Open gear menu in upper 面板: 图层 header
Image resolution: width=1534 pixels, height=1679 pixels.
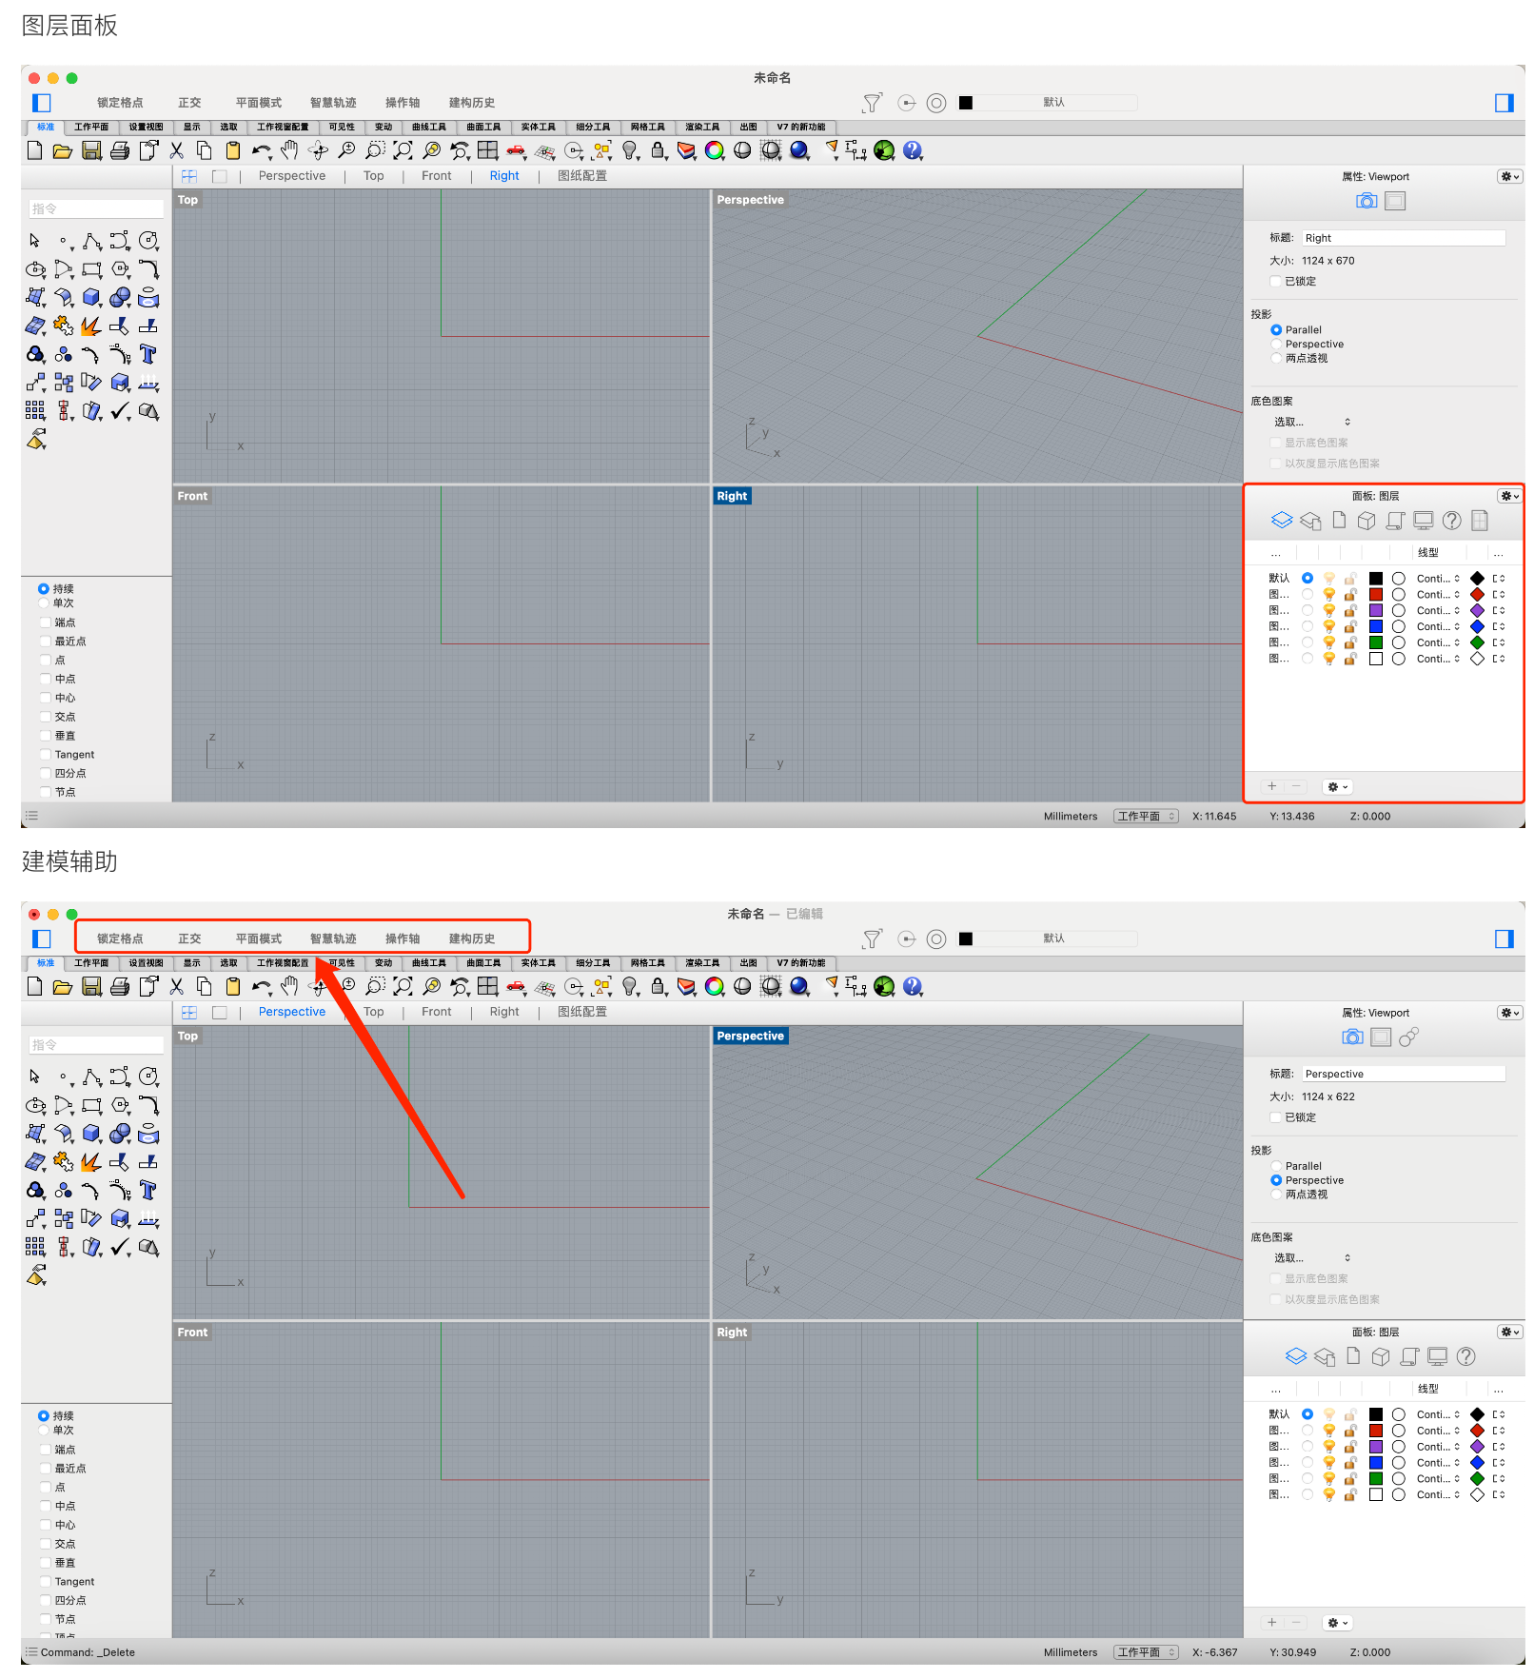(1509, 496)
